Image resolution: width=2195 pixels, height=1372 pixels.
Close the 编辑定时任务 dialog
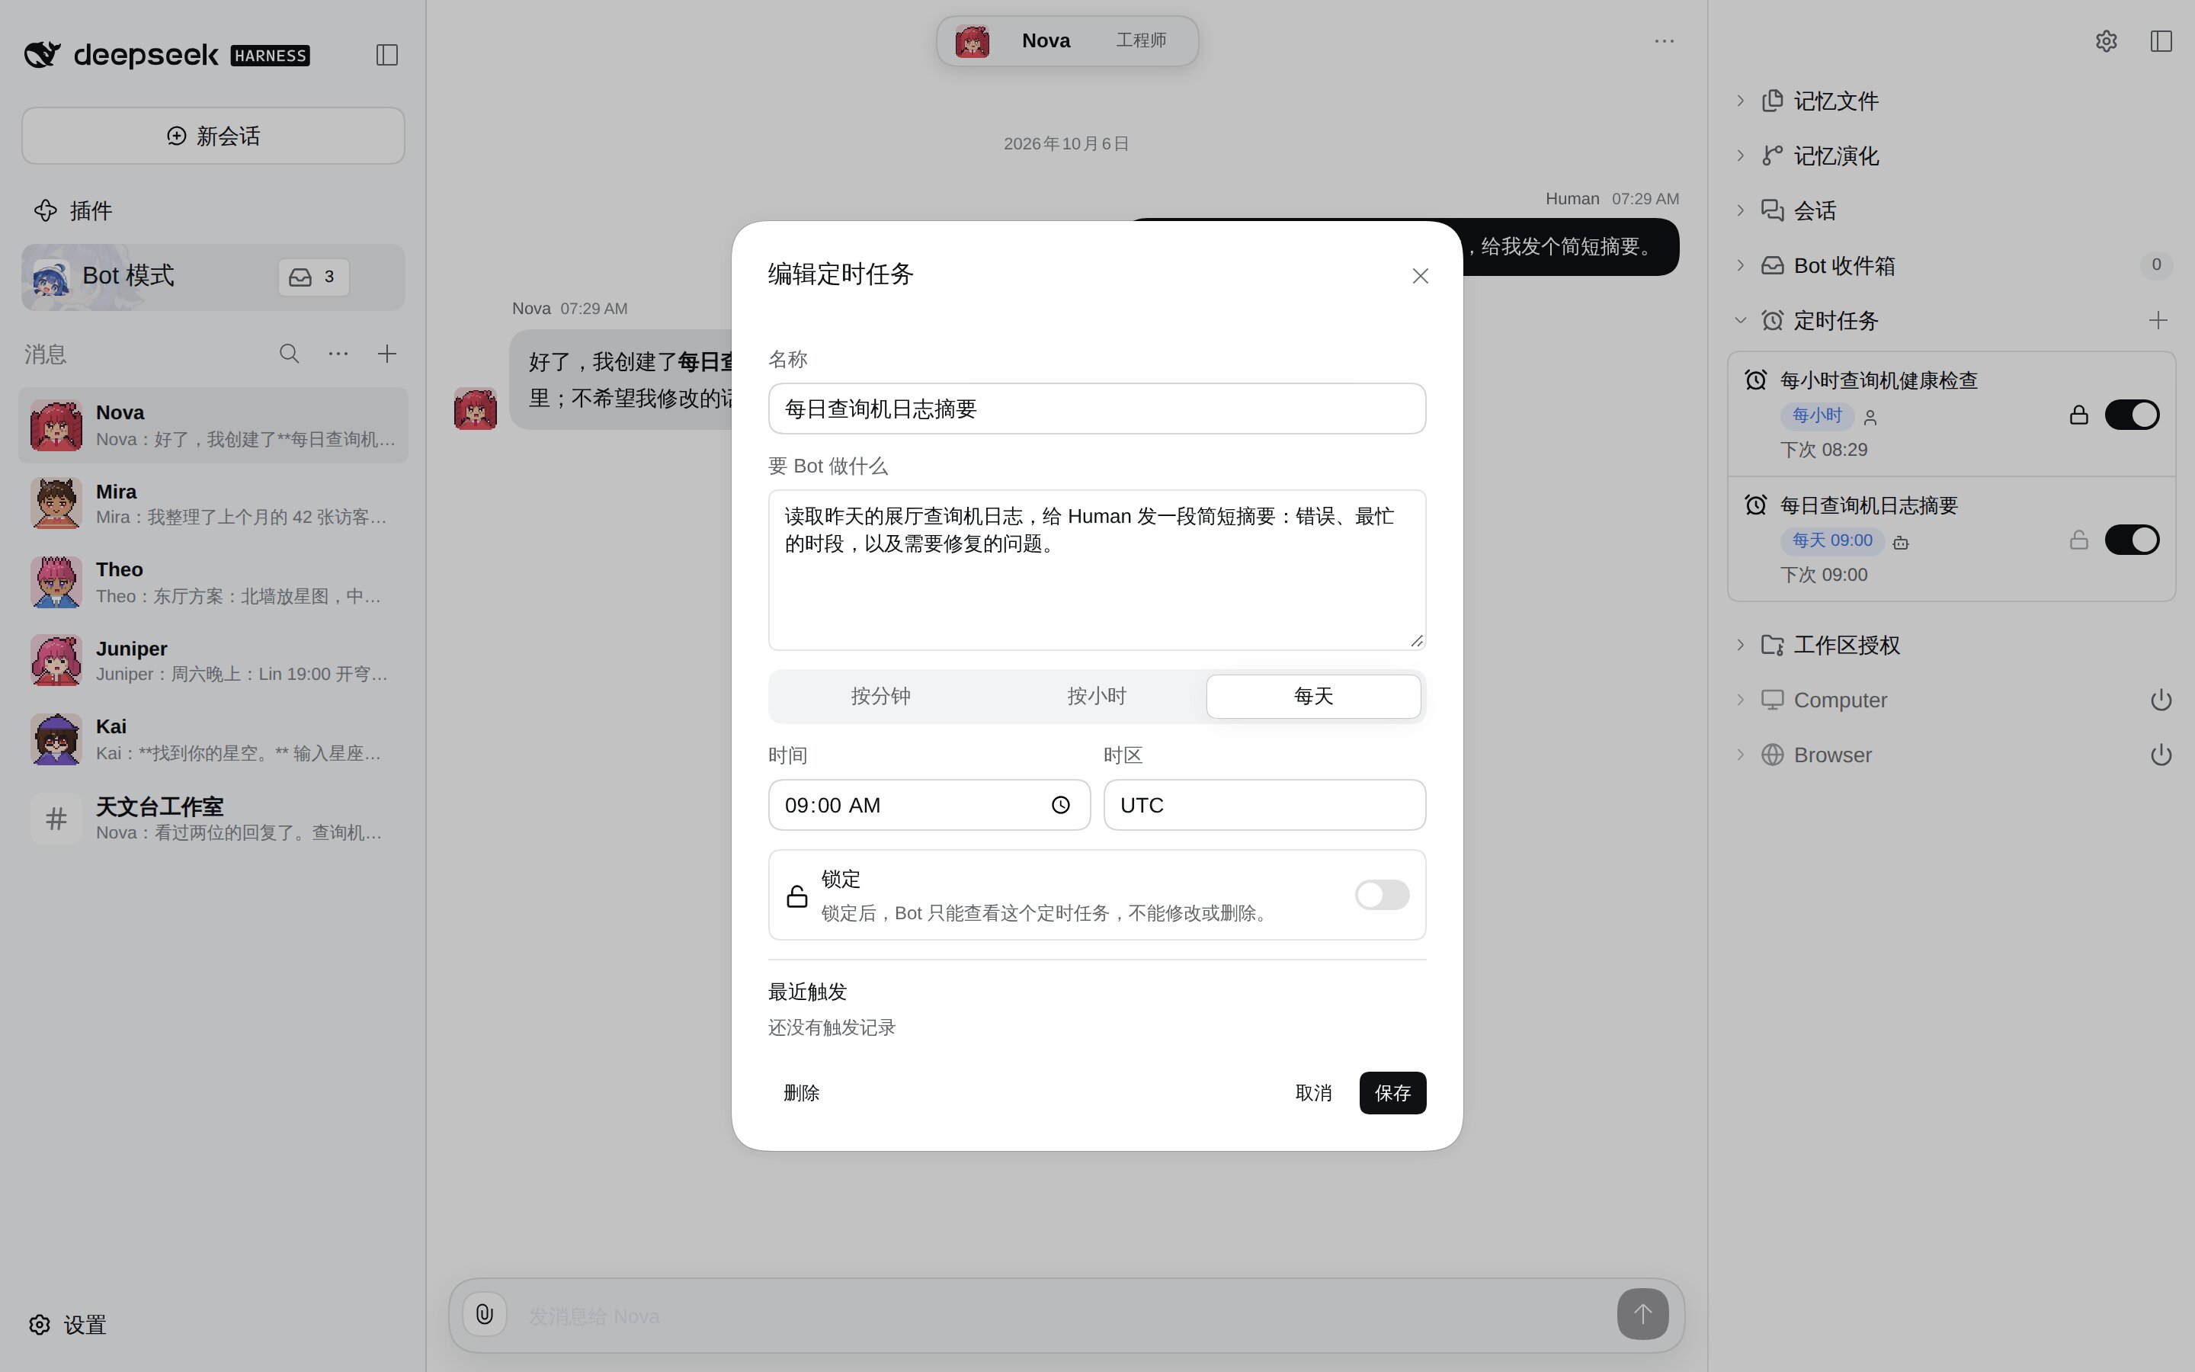[x=1419, y=276]
